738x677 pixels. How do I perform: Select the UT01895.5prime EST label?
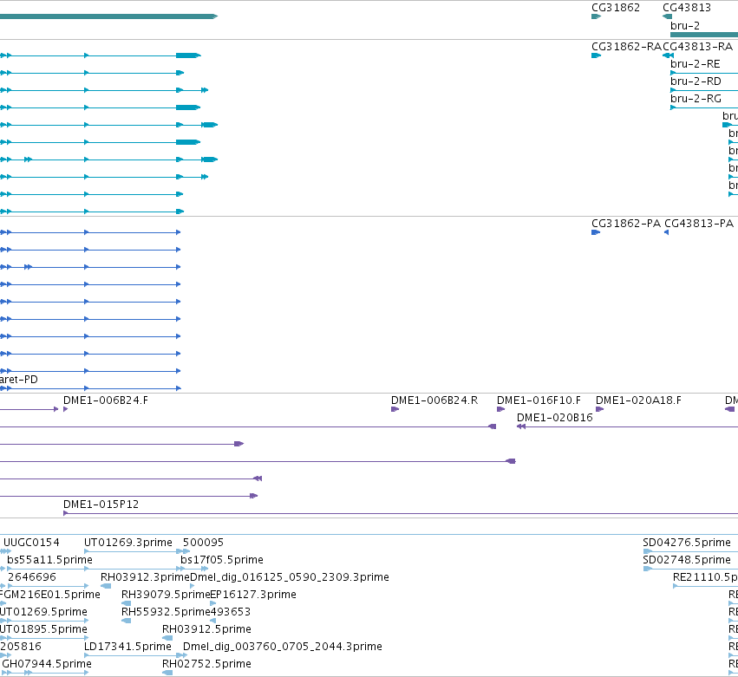[x=43, y=629]
